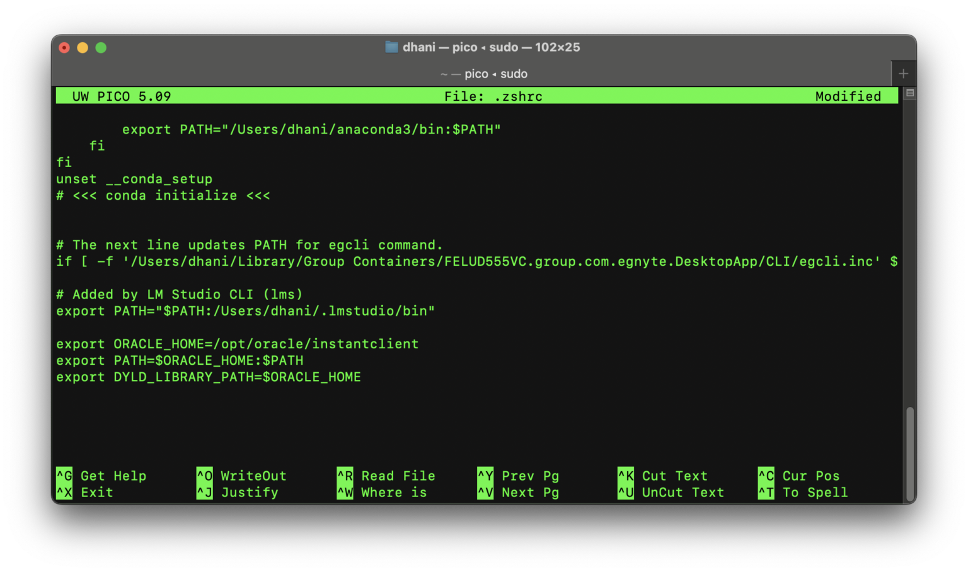
Task: Select the pico sudo terminal tab
Action: coord(483,74)
